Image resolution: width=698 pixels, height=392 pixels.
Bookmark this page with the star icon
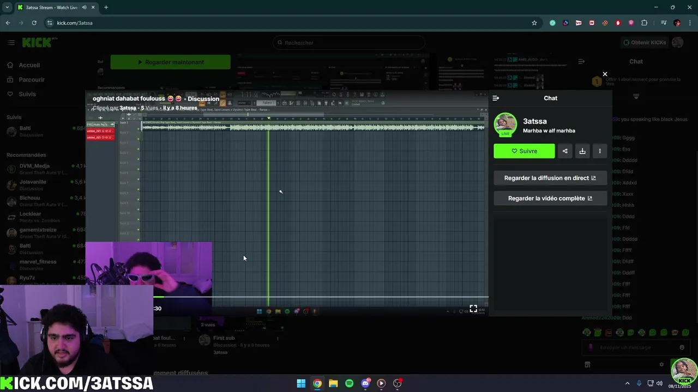coord(534,23)
